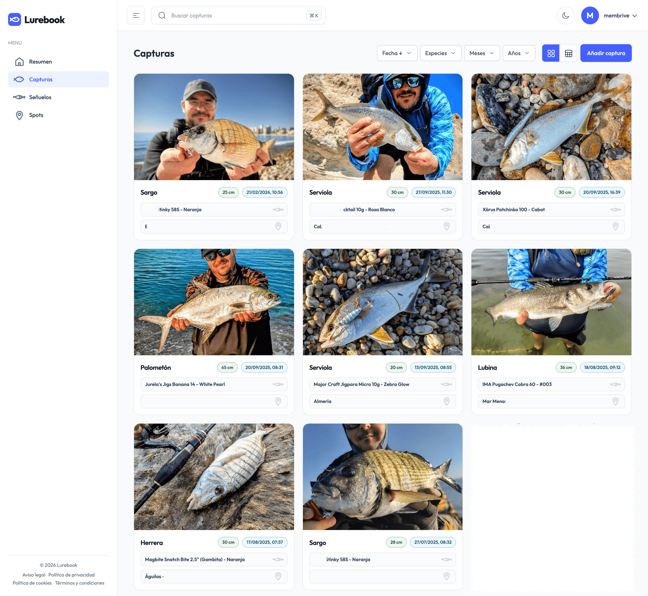648x596 pixels.
Task: Expand the Especies filter dropdown
Action: click(x=440, y=53)
